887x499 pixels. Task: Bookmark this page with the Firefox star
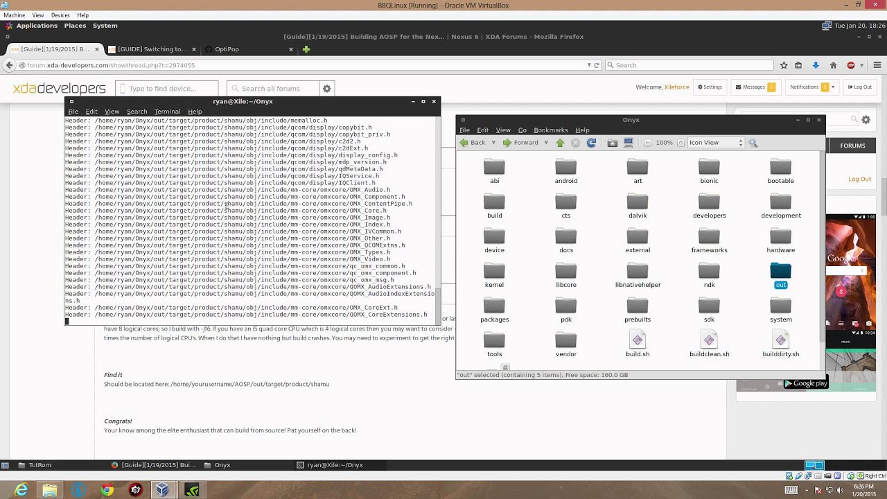784,65
